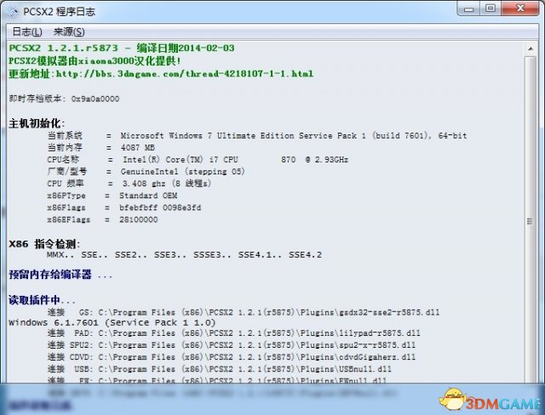
Task: Click the PCSX2 title bar icon
Action: 13,12
